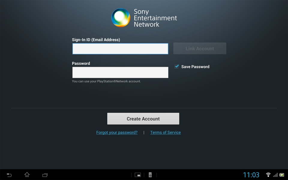Click the Create Account button
This screenshot has width=288, height=180.
point(143,119)
